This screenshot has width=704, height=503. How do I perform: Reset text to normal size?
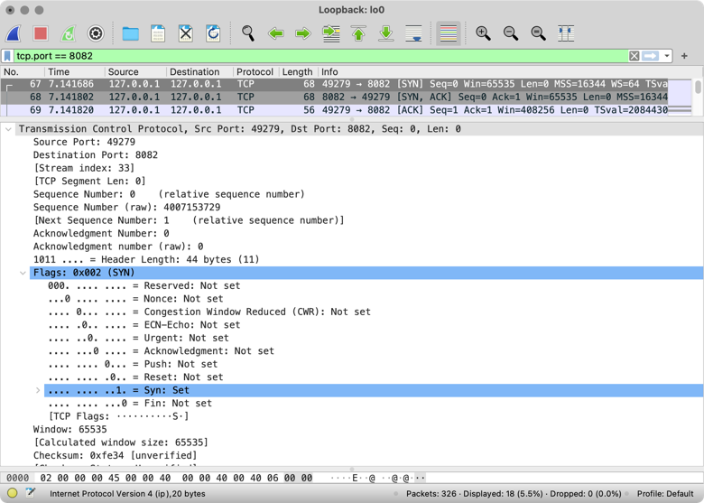538,33
